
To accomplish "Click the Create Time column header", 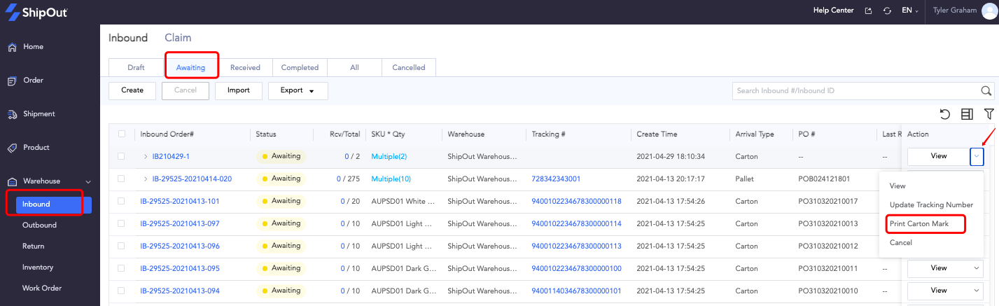I will point(657,134).
